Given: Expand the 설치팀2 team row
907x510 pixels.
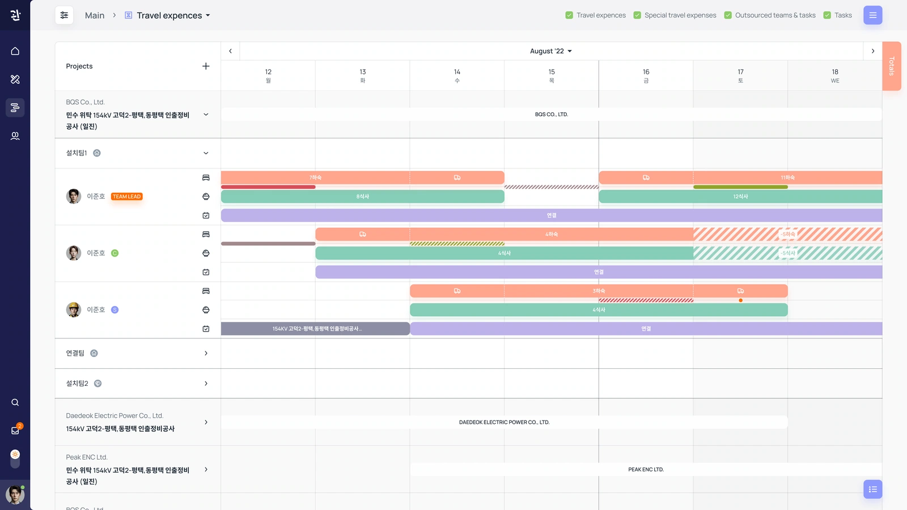Looking at the screenshot, I should click(206, 384).
